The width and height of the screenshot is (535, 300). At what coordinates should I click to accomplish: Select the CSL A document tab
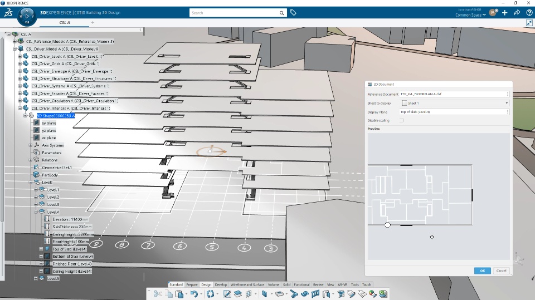pyautogui.click(x=65, y=22)
